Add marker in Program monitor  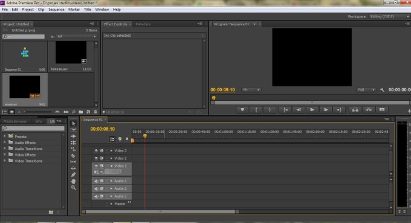pyautogui.click(x=242, y=110)
